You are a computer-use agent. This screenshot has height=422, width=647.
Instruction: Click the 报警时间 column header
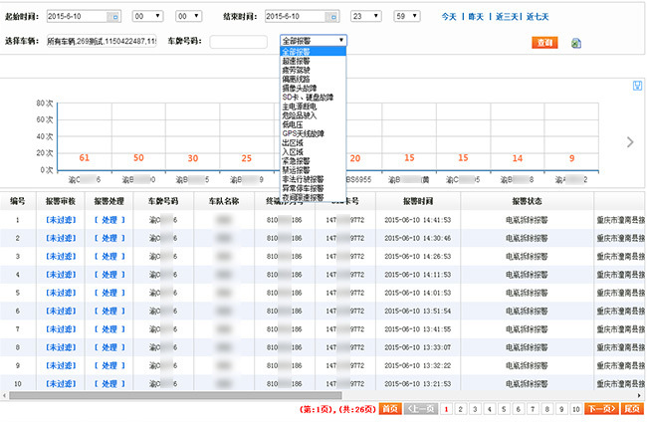418,201
